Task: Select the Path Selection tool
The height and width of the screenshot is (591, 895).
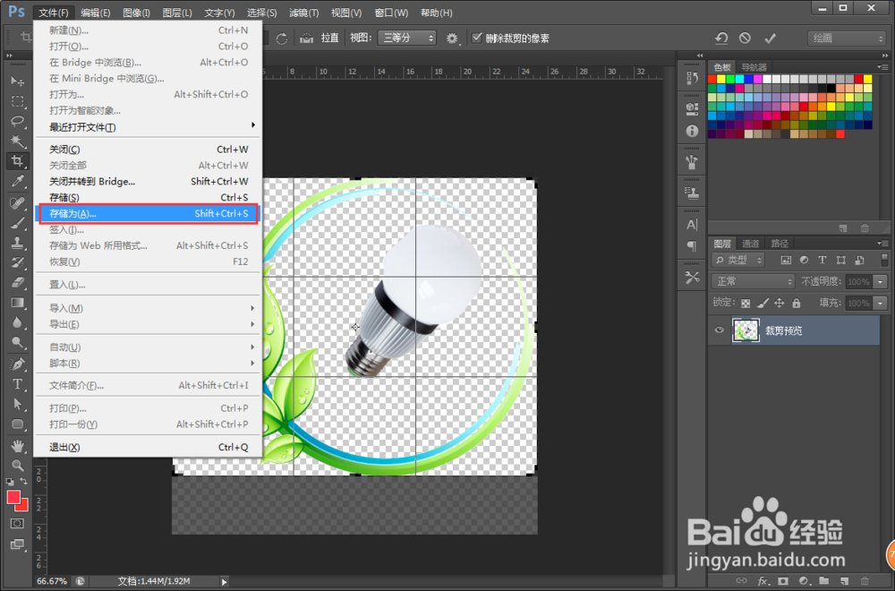Action: (x=17, y=404)
